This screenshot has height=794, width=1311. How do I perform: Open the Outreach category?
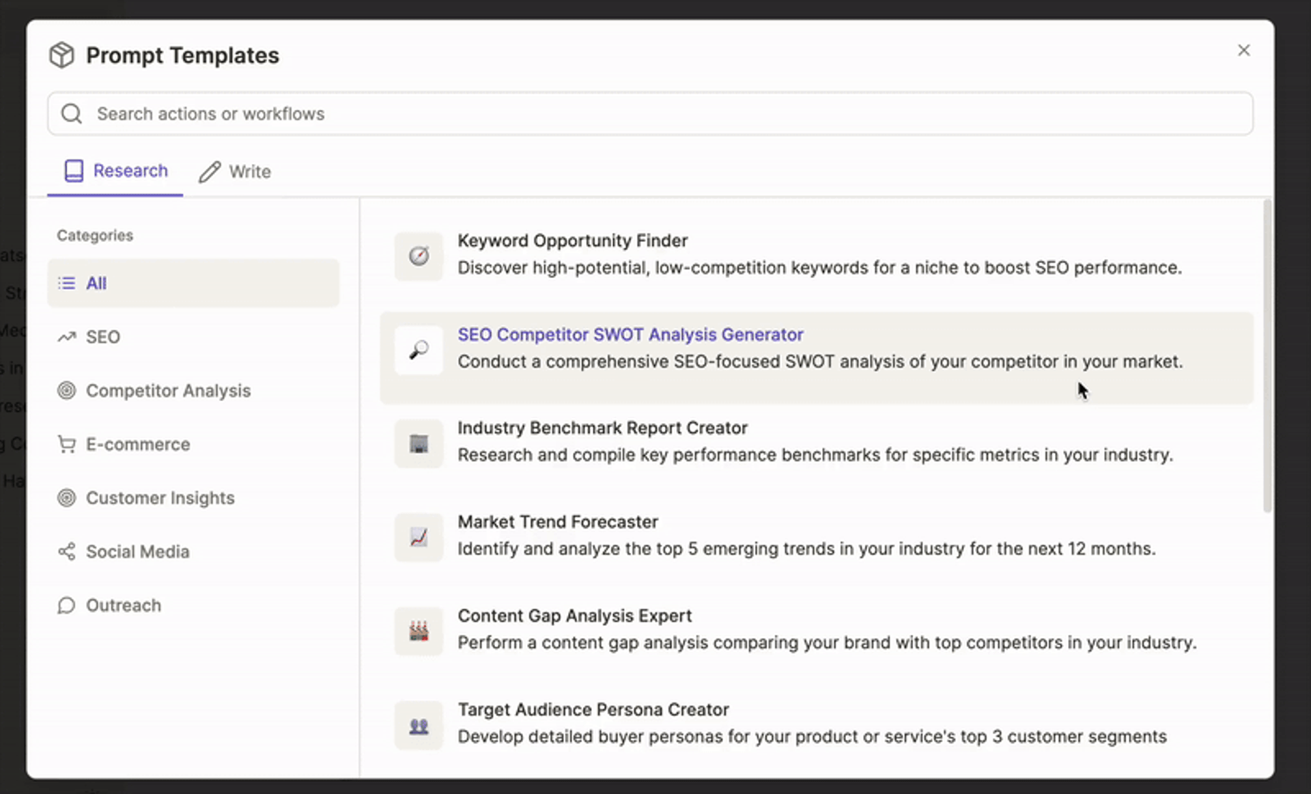pyautogui.click(x=193, y=605)
